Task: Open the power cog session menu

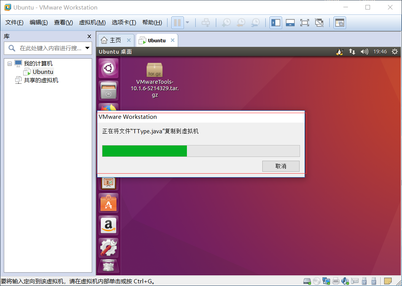Action: point(394,51)
